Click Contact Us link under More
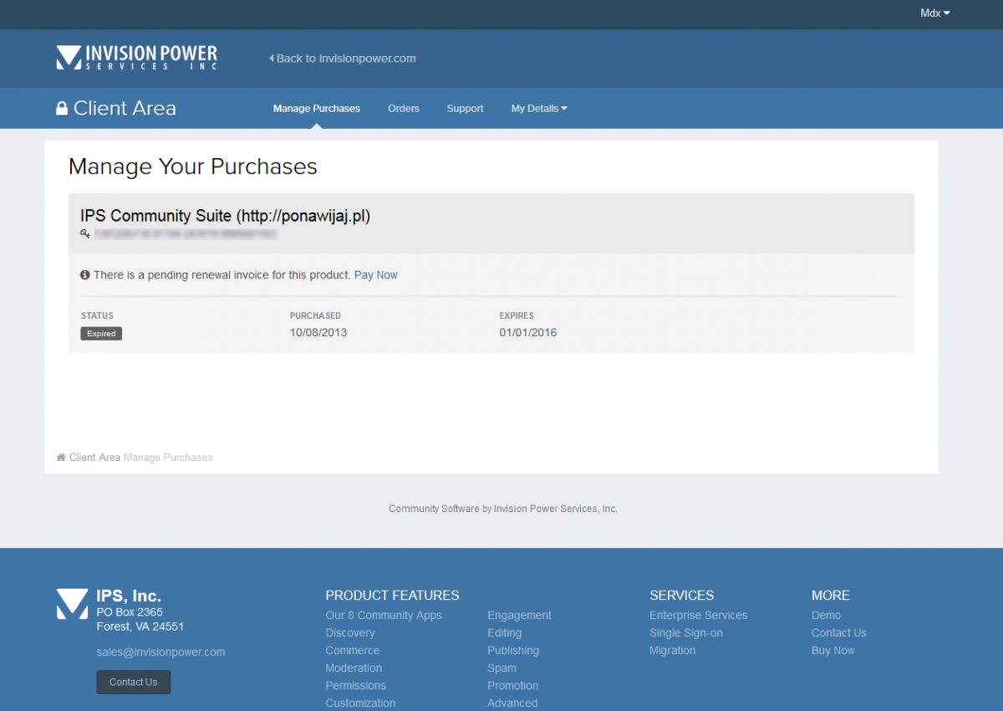This screenshot has width=1003, height=711. 839,633
